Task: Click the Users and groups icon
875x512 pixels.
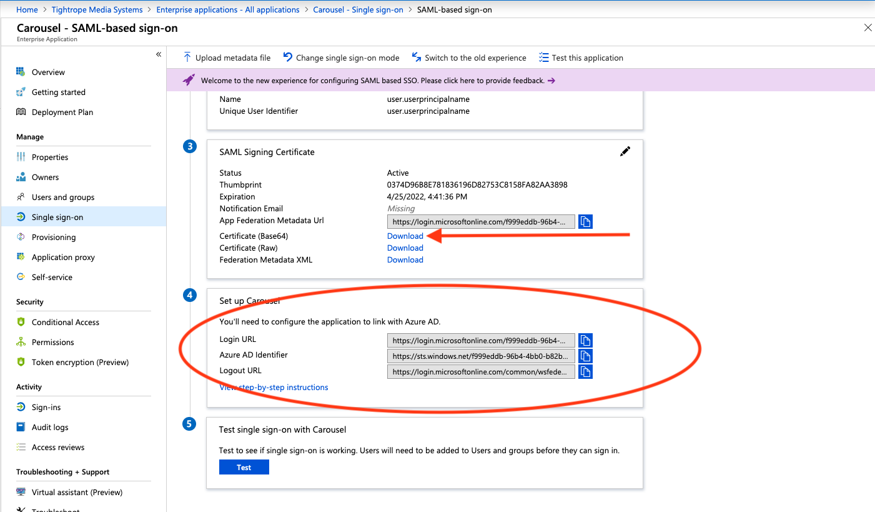Action: pos(21,197)
